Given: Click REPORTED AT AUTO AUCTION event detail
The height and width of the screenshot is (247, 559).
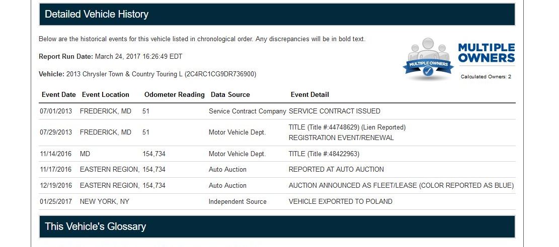Looking at the screenshot, I should 336,169.
